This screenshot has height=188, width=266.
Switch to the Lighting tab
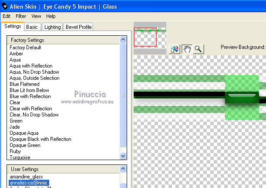(x=52, y=27)
